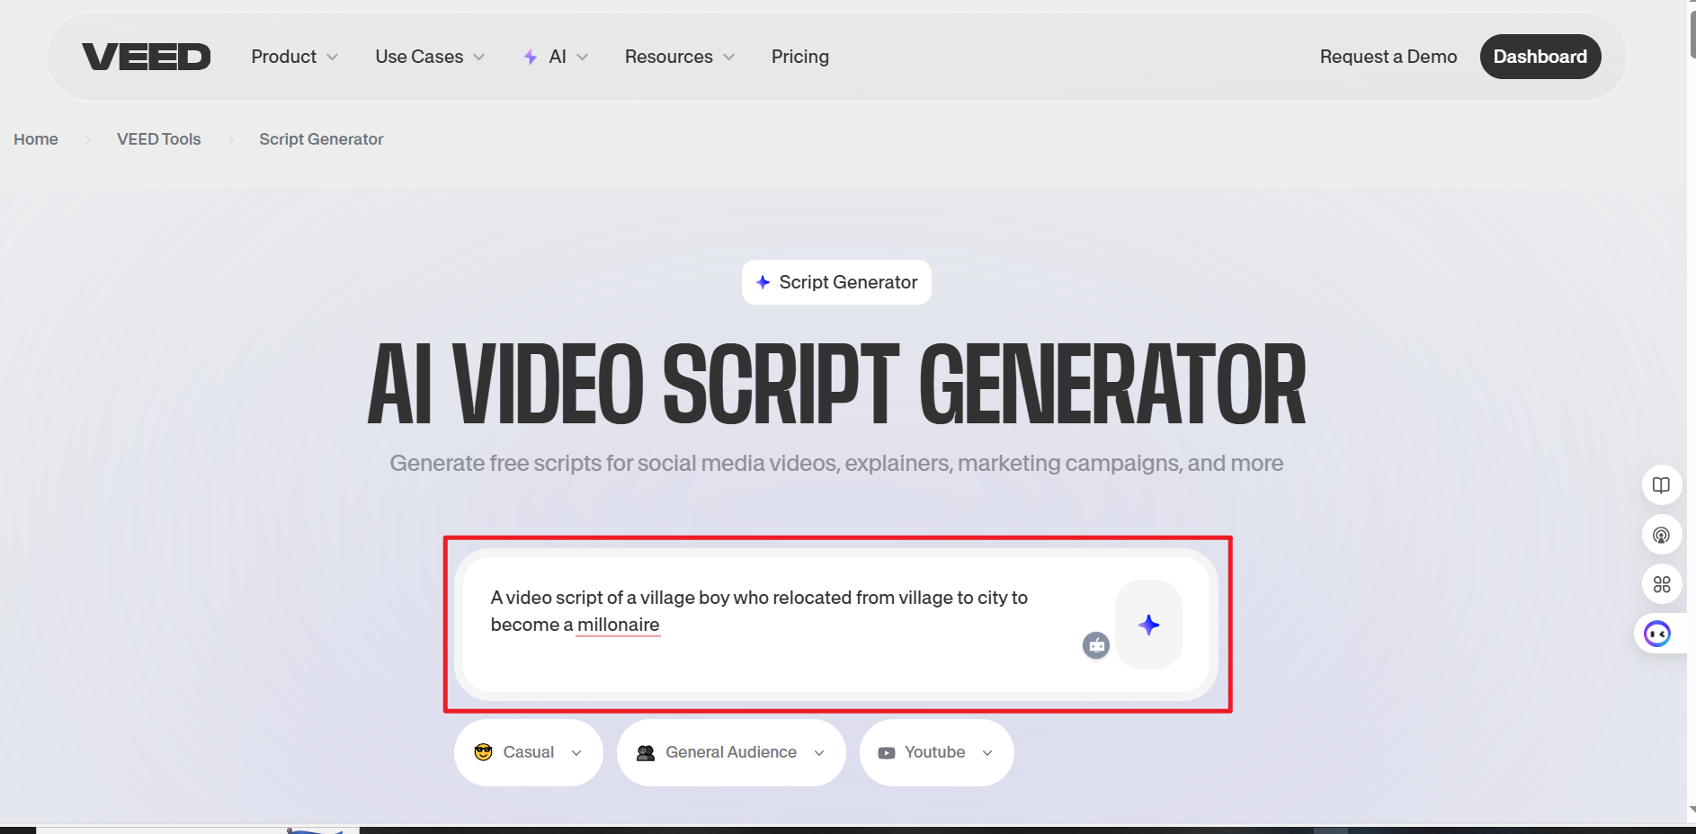Click the broadcast/podcast icon in the right sidebar
Image resolution: width=1696 pixels, height=834 pixels.
[x=1663, y=535]
